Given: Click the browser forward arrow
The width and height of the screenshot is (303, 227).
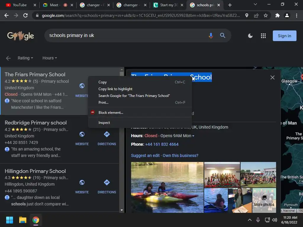Looking at the screenshot, I should point(16,15).
